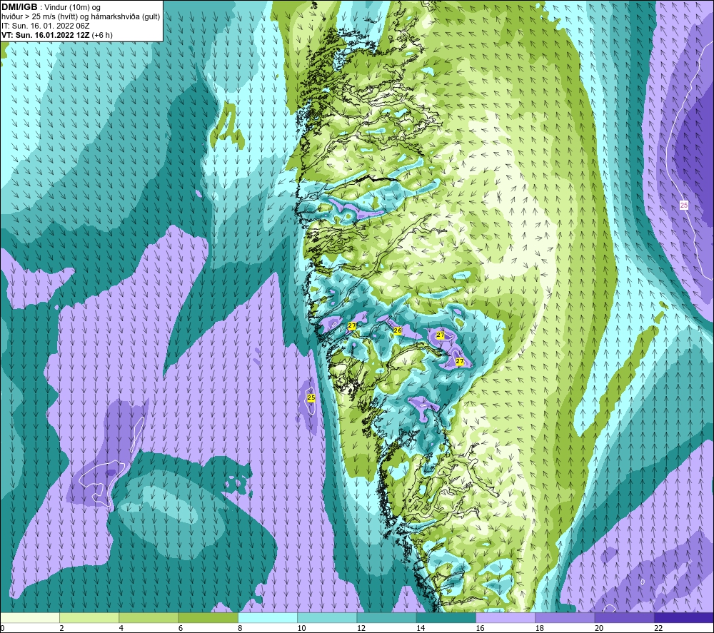Image resolution: width=714 pixels, height=633 pixels.
Task: Click the legend scale value 0
Action: pyautogui.click(x=2, y=629)
